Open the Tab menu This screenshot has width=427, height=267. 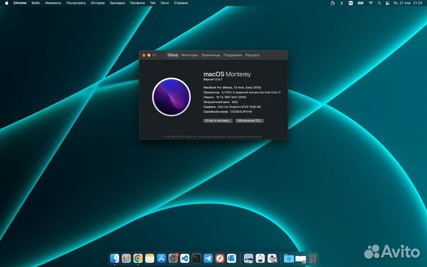[x=153, y=3]
